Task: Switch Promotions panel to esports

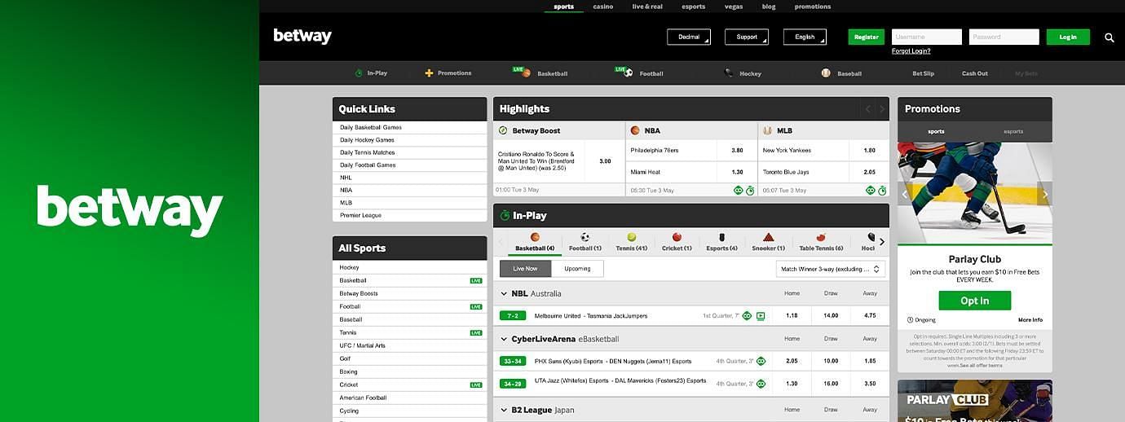Action: click(x=1013, y=132)
